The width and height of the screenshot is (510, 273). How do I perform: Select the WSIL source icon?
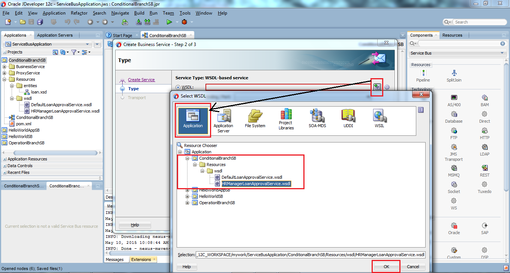pos(379,118)
